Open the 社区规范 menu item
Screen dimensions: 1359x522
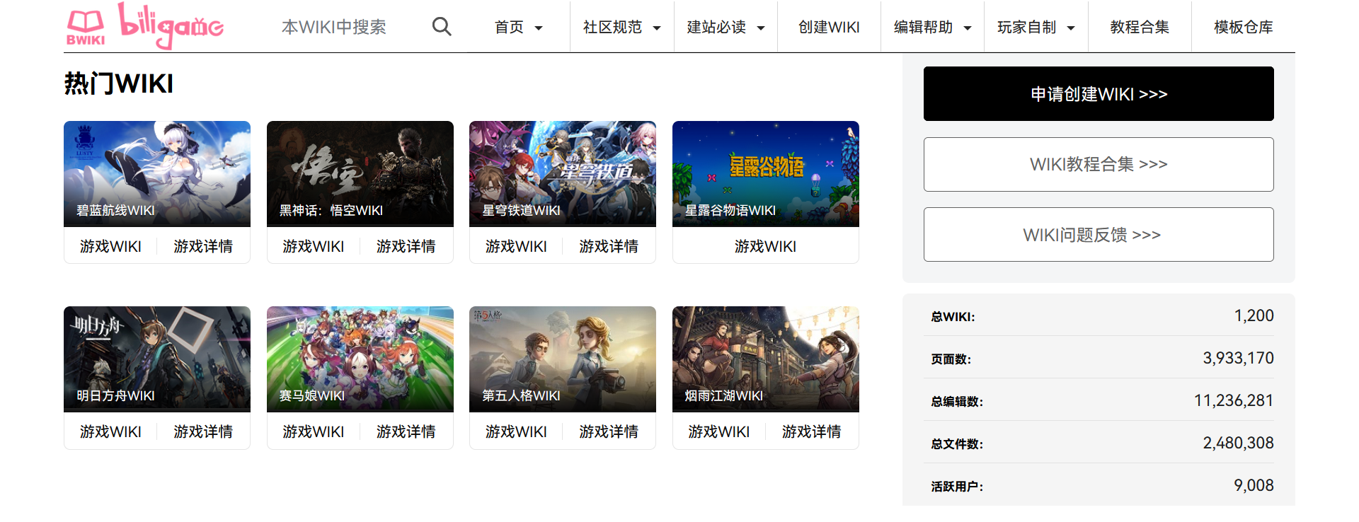(x=612, y=27)
